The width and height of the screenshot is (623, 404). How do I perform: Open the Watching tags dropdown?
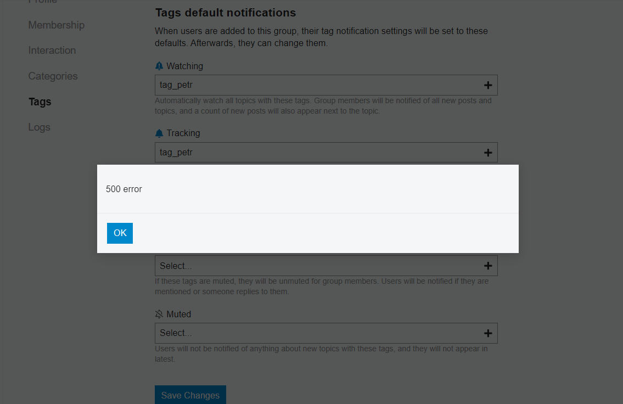326,85
